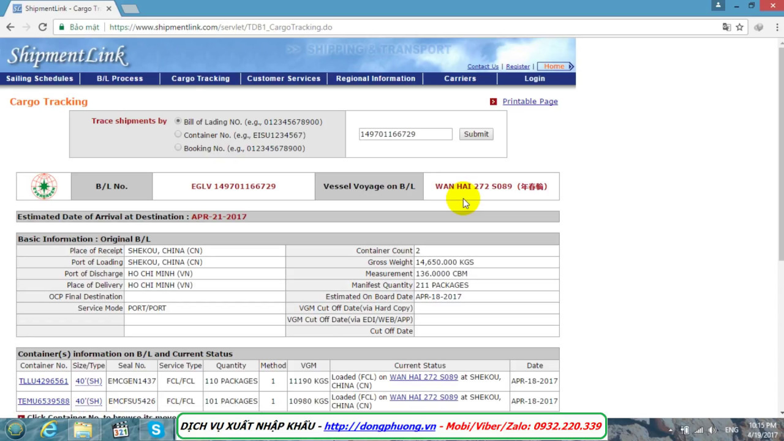Click the EGLV 149701166729 B/L number
Viewport: 784px width, 441px height.
click(x=233, y=186)
